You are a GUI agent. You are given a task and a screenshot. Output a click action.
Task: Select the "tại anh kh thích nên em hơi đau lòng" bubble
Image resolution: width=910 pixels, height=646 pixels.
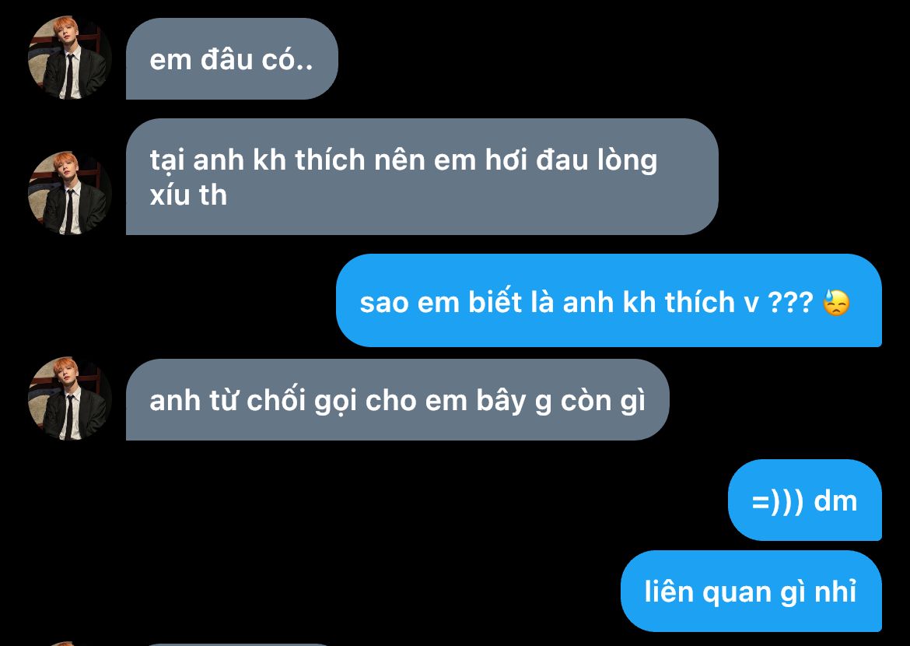pyautogui.click(x=422, y=177)
